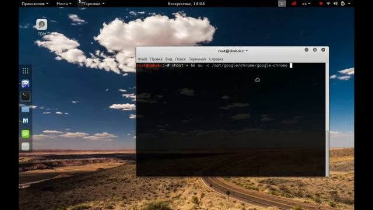This screenshot has height=210, width=373.
Task: Expand the system menu arrow in tray
Action: (x=349, y=3)
